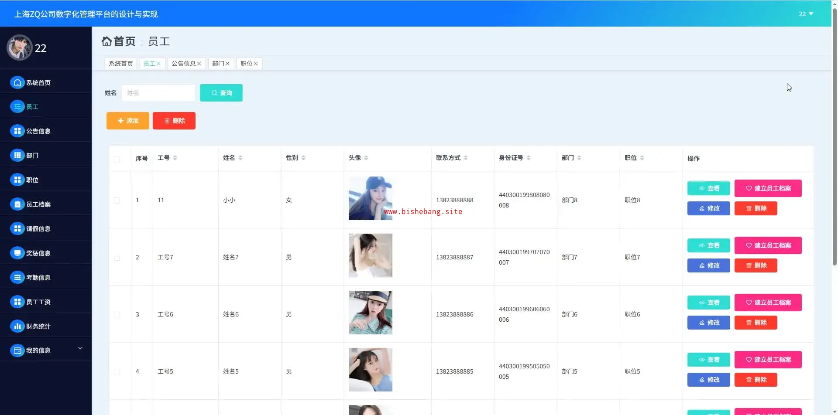Check the row checkbox for 姓名7

pos(117,258)
